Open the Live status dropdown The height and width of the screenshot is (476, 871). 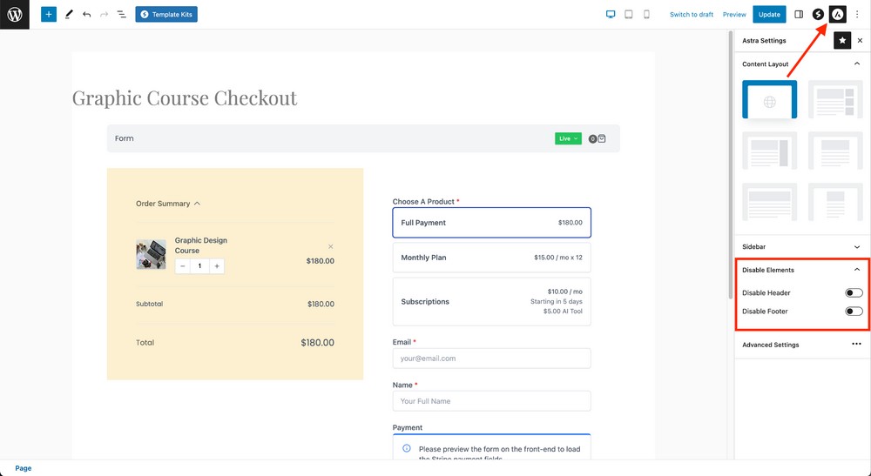coord(568,138)
